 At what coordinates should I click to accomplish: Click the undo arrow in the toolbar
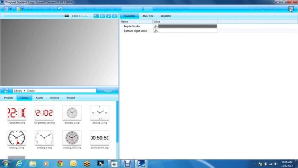(60, 9)
